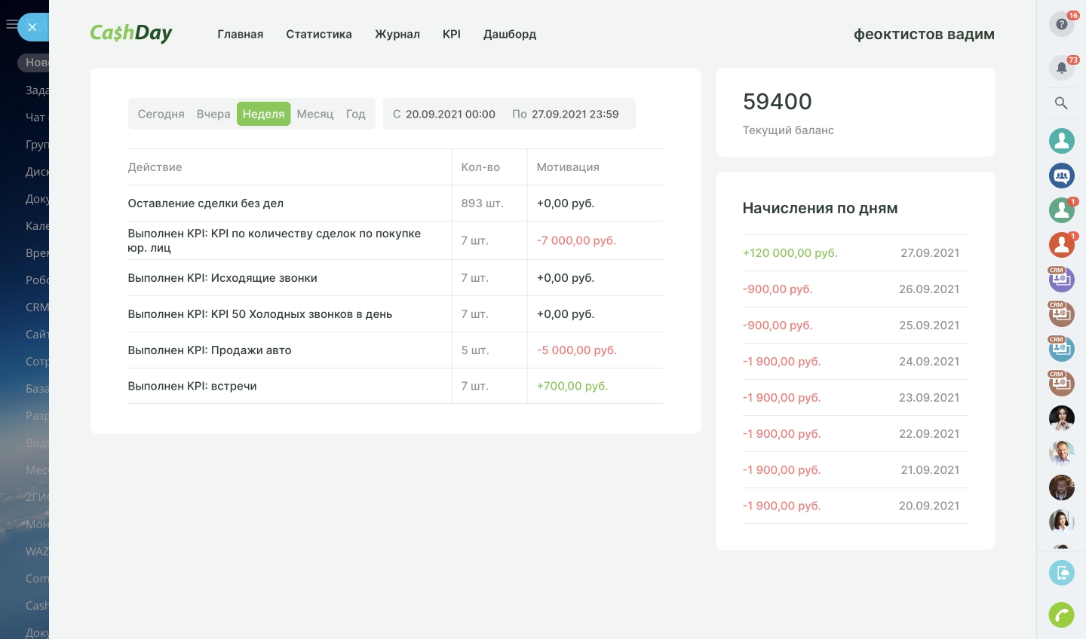Click the search magnifier icon in sidebar
Image resolution: width=1086 pixels, height=639 pixels.
(1061, 103)
